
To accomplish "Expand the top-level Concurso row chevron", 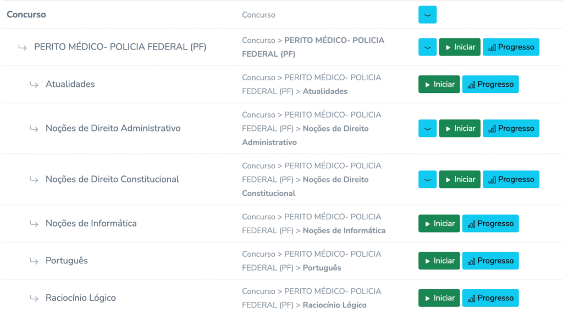I will click(427, 15).
